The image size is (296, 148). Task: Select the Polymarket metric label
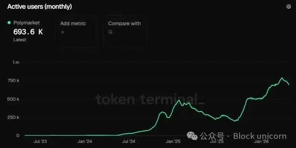[27, 23]
